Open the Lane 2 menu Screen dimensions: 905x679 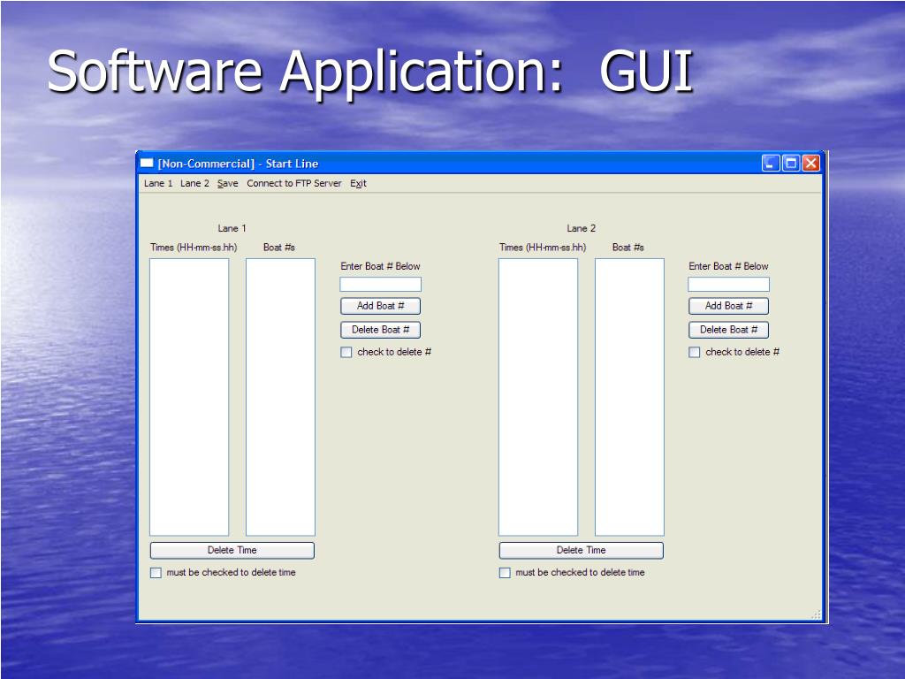(194, 184)
